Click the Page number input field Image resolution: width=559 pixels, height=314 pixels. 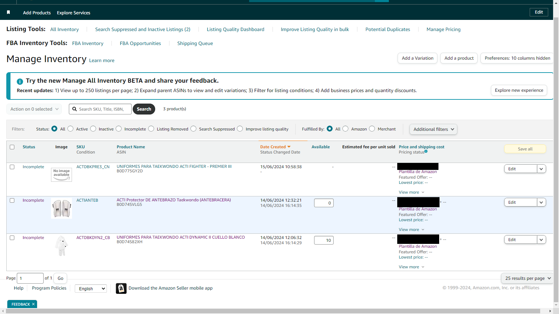pos(30,278)
